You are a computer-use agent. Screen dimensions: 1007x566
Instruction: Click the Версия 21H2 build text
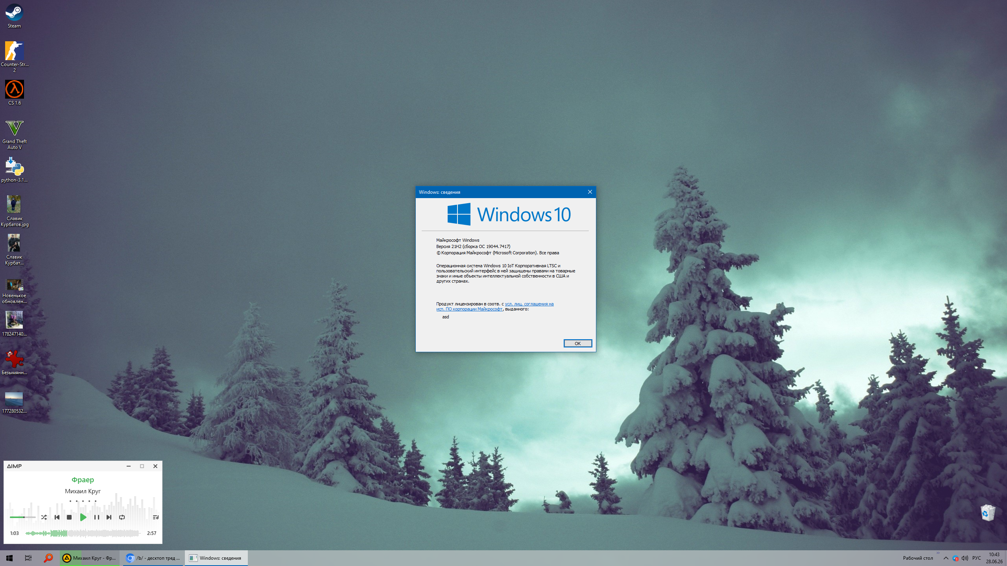point(473,246)
